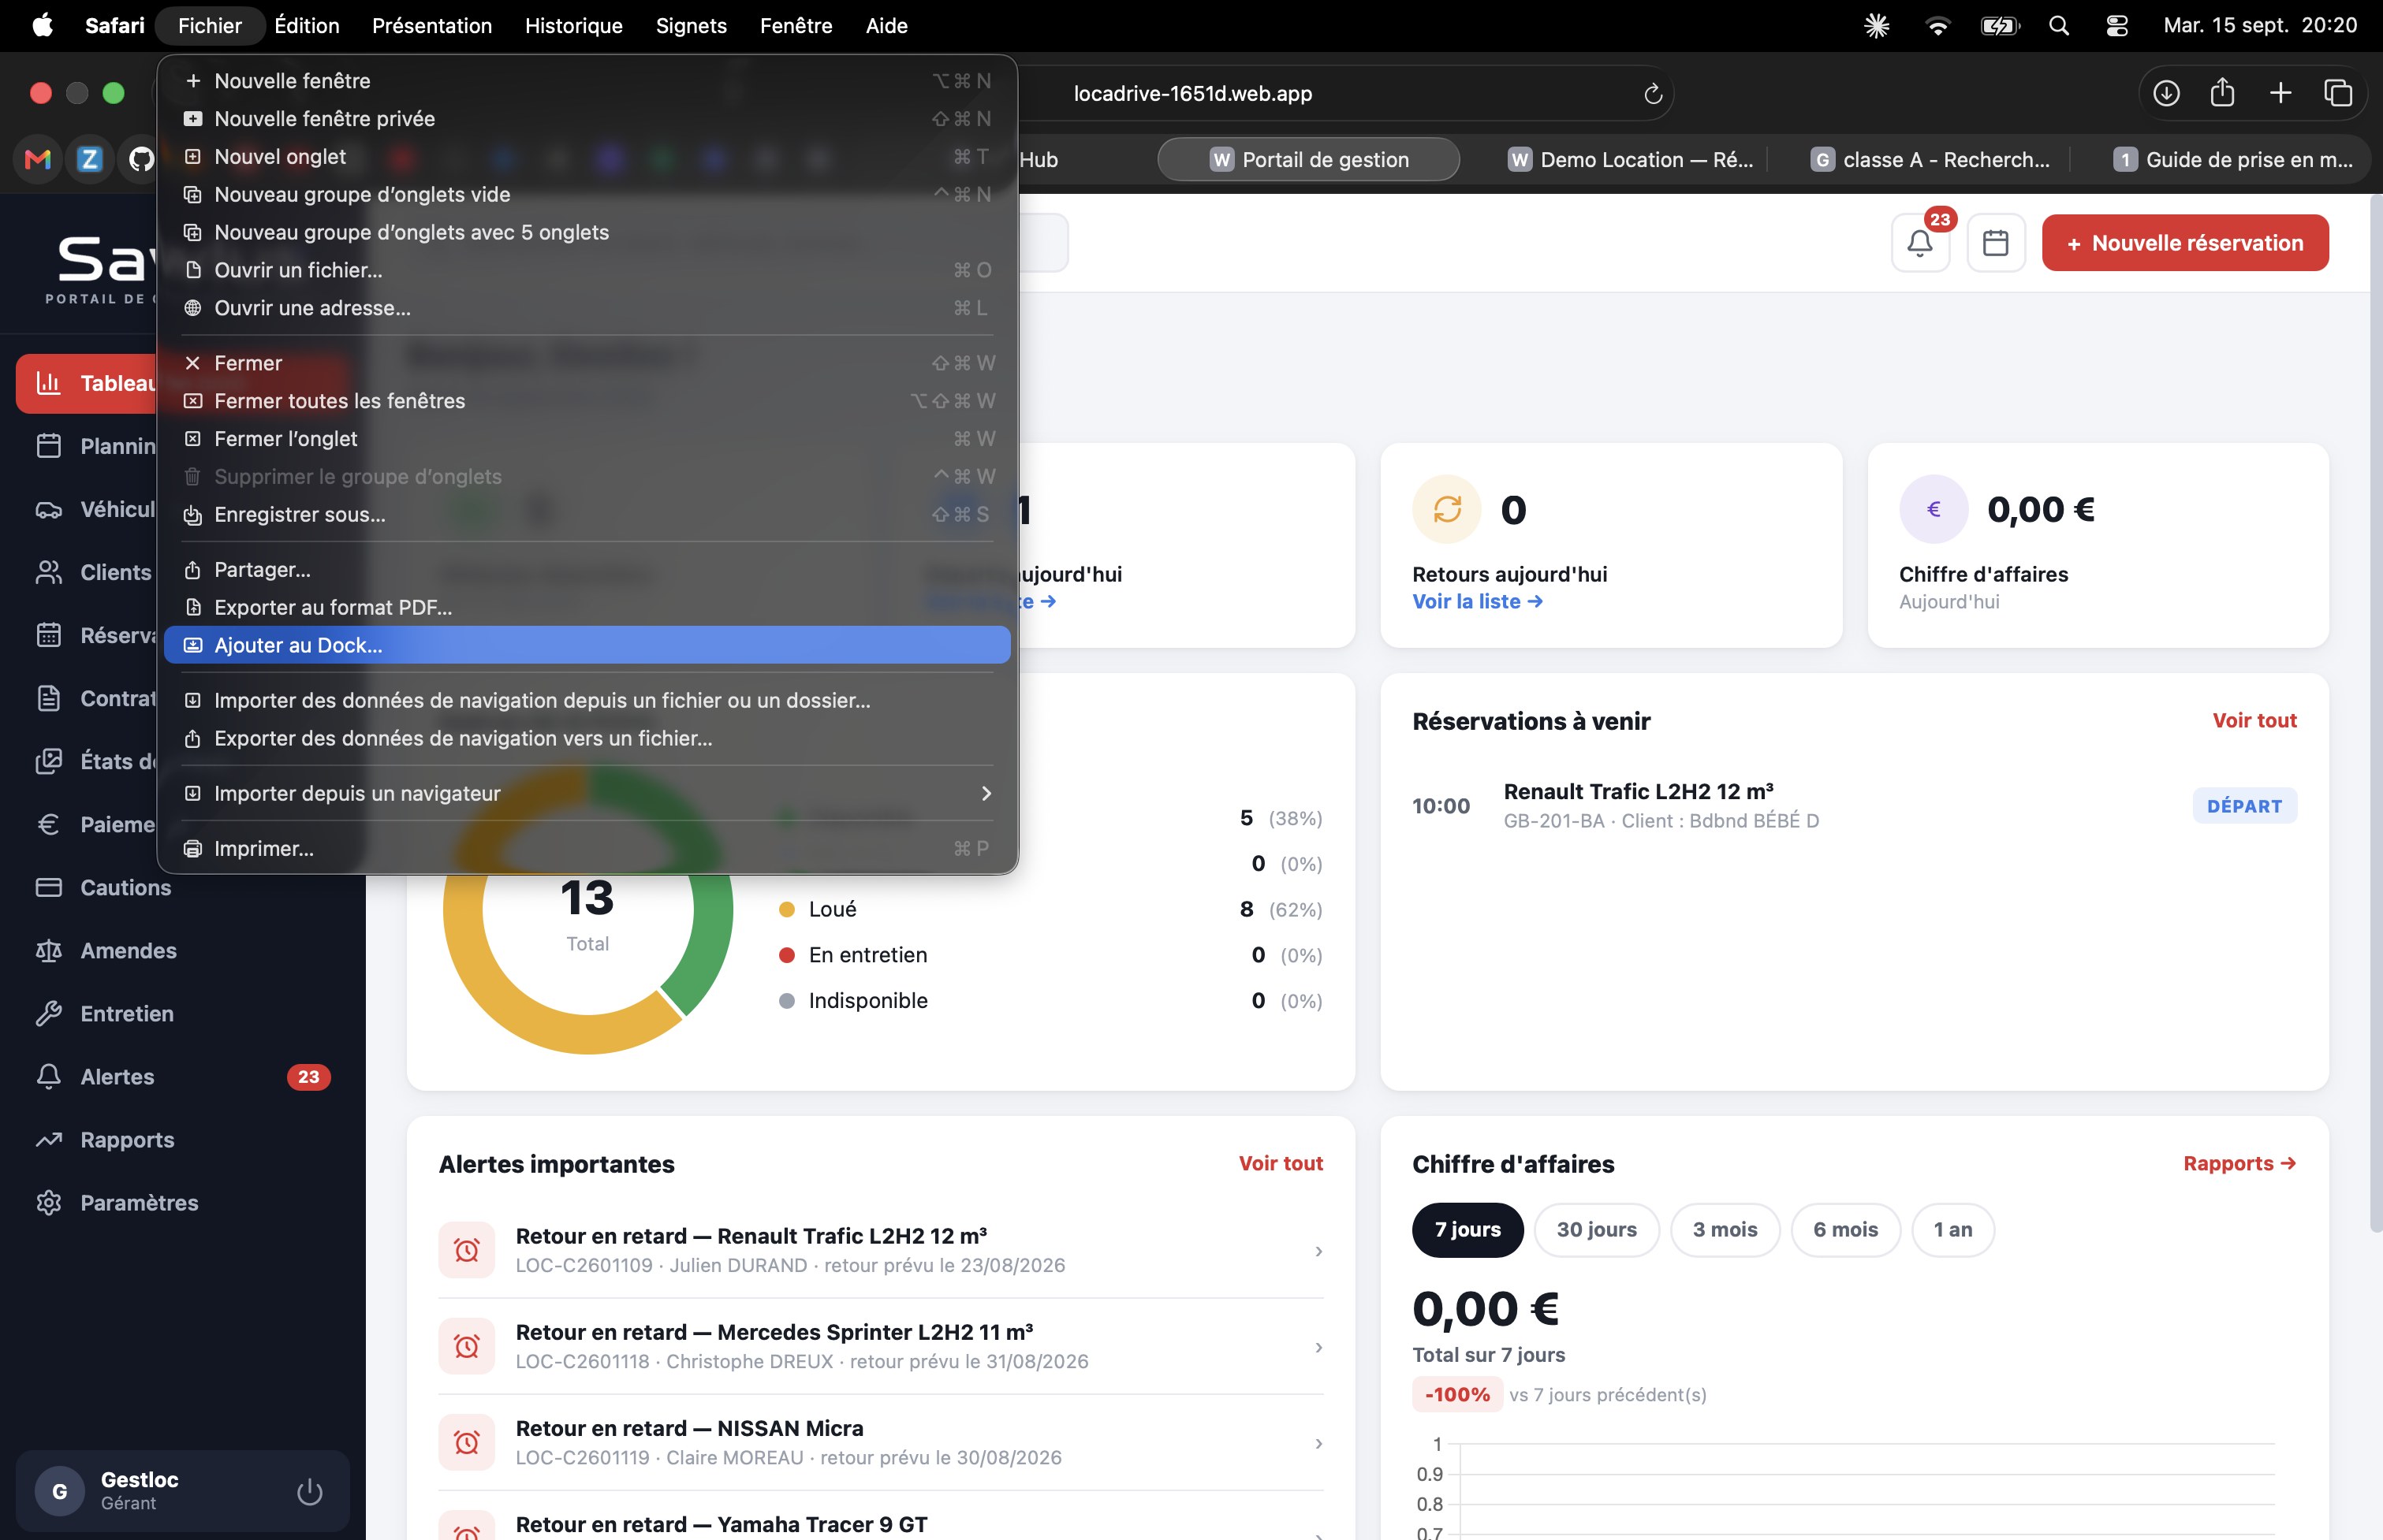Image resolution: width=2383 pixels, height=1540 pixels.
Task: Open the notifications bell with 23 badge
Action: pyautogui.click(x=1920, y=243)
